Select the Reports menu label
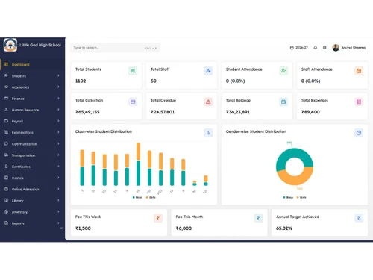The height and width of the screenshot is (280, 373). (18, 223)
